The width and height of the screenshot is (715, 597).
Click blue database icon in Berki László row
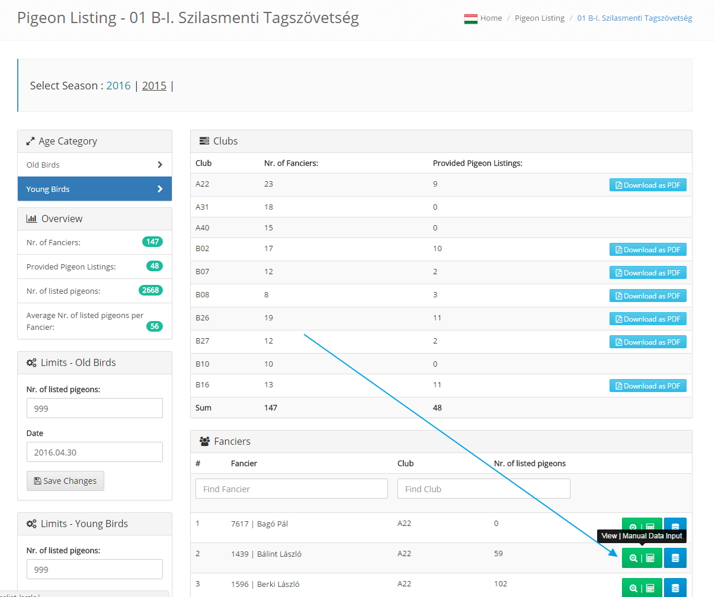(x=675, y=588)
